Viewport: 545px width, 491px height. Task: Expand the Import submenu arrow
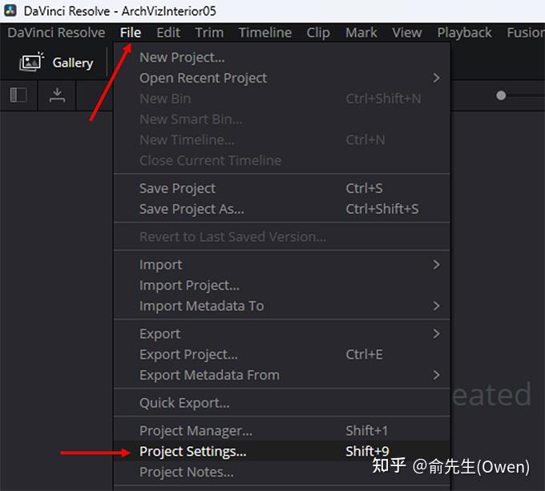(x=436, y=264)
